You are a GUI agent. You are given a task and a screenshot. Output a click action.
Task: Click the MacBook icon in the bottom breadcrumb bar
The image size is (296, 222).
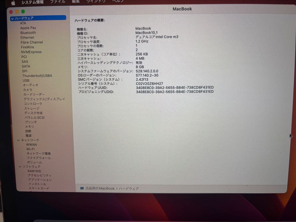(81, 188)
